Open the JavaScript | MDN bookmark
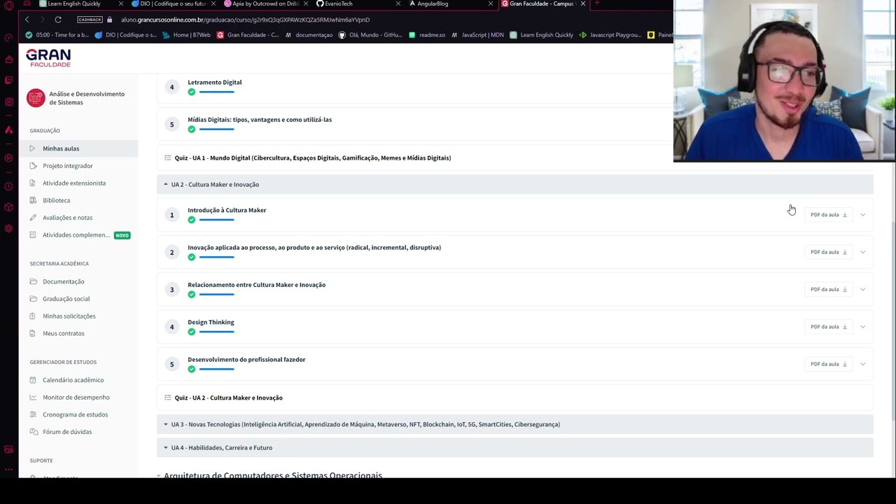The height and width of the screenshot is (504, 896). pos(478,35)
